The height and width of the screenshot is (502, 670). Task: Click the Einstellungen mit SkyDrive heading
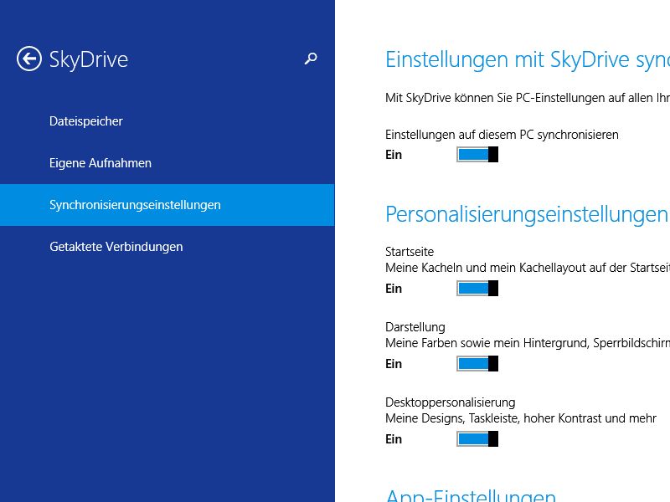click(x=528, y=59)
